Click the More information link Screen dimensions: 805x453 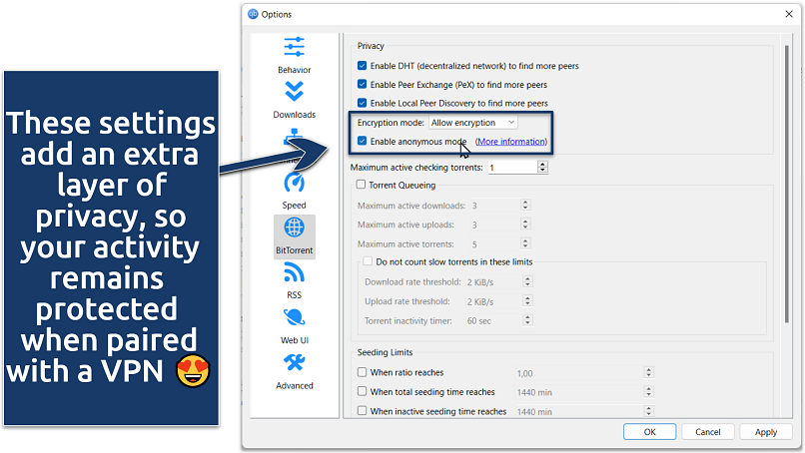pyautogui.click(x=510, y=142)
